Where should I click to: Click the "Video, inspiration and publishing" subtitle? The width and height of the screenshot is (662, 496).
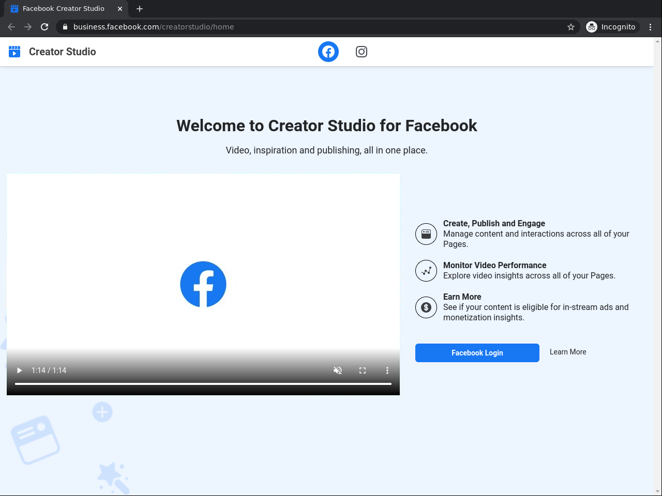327,150
